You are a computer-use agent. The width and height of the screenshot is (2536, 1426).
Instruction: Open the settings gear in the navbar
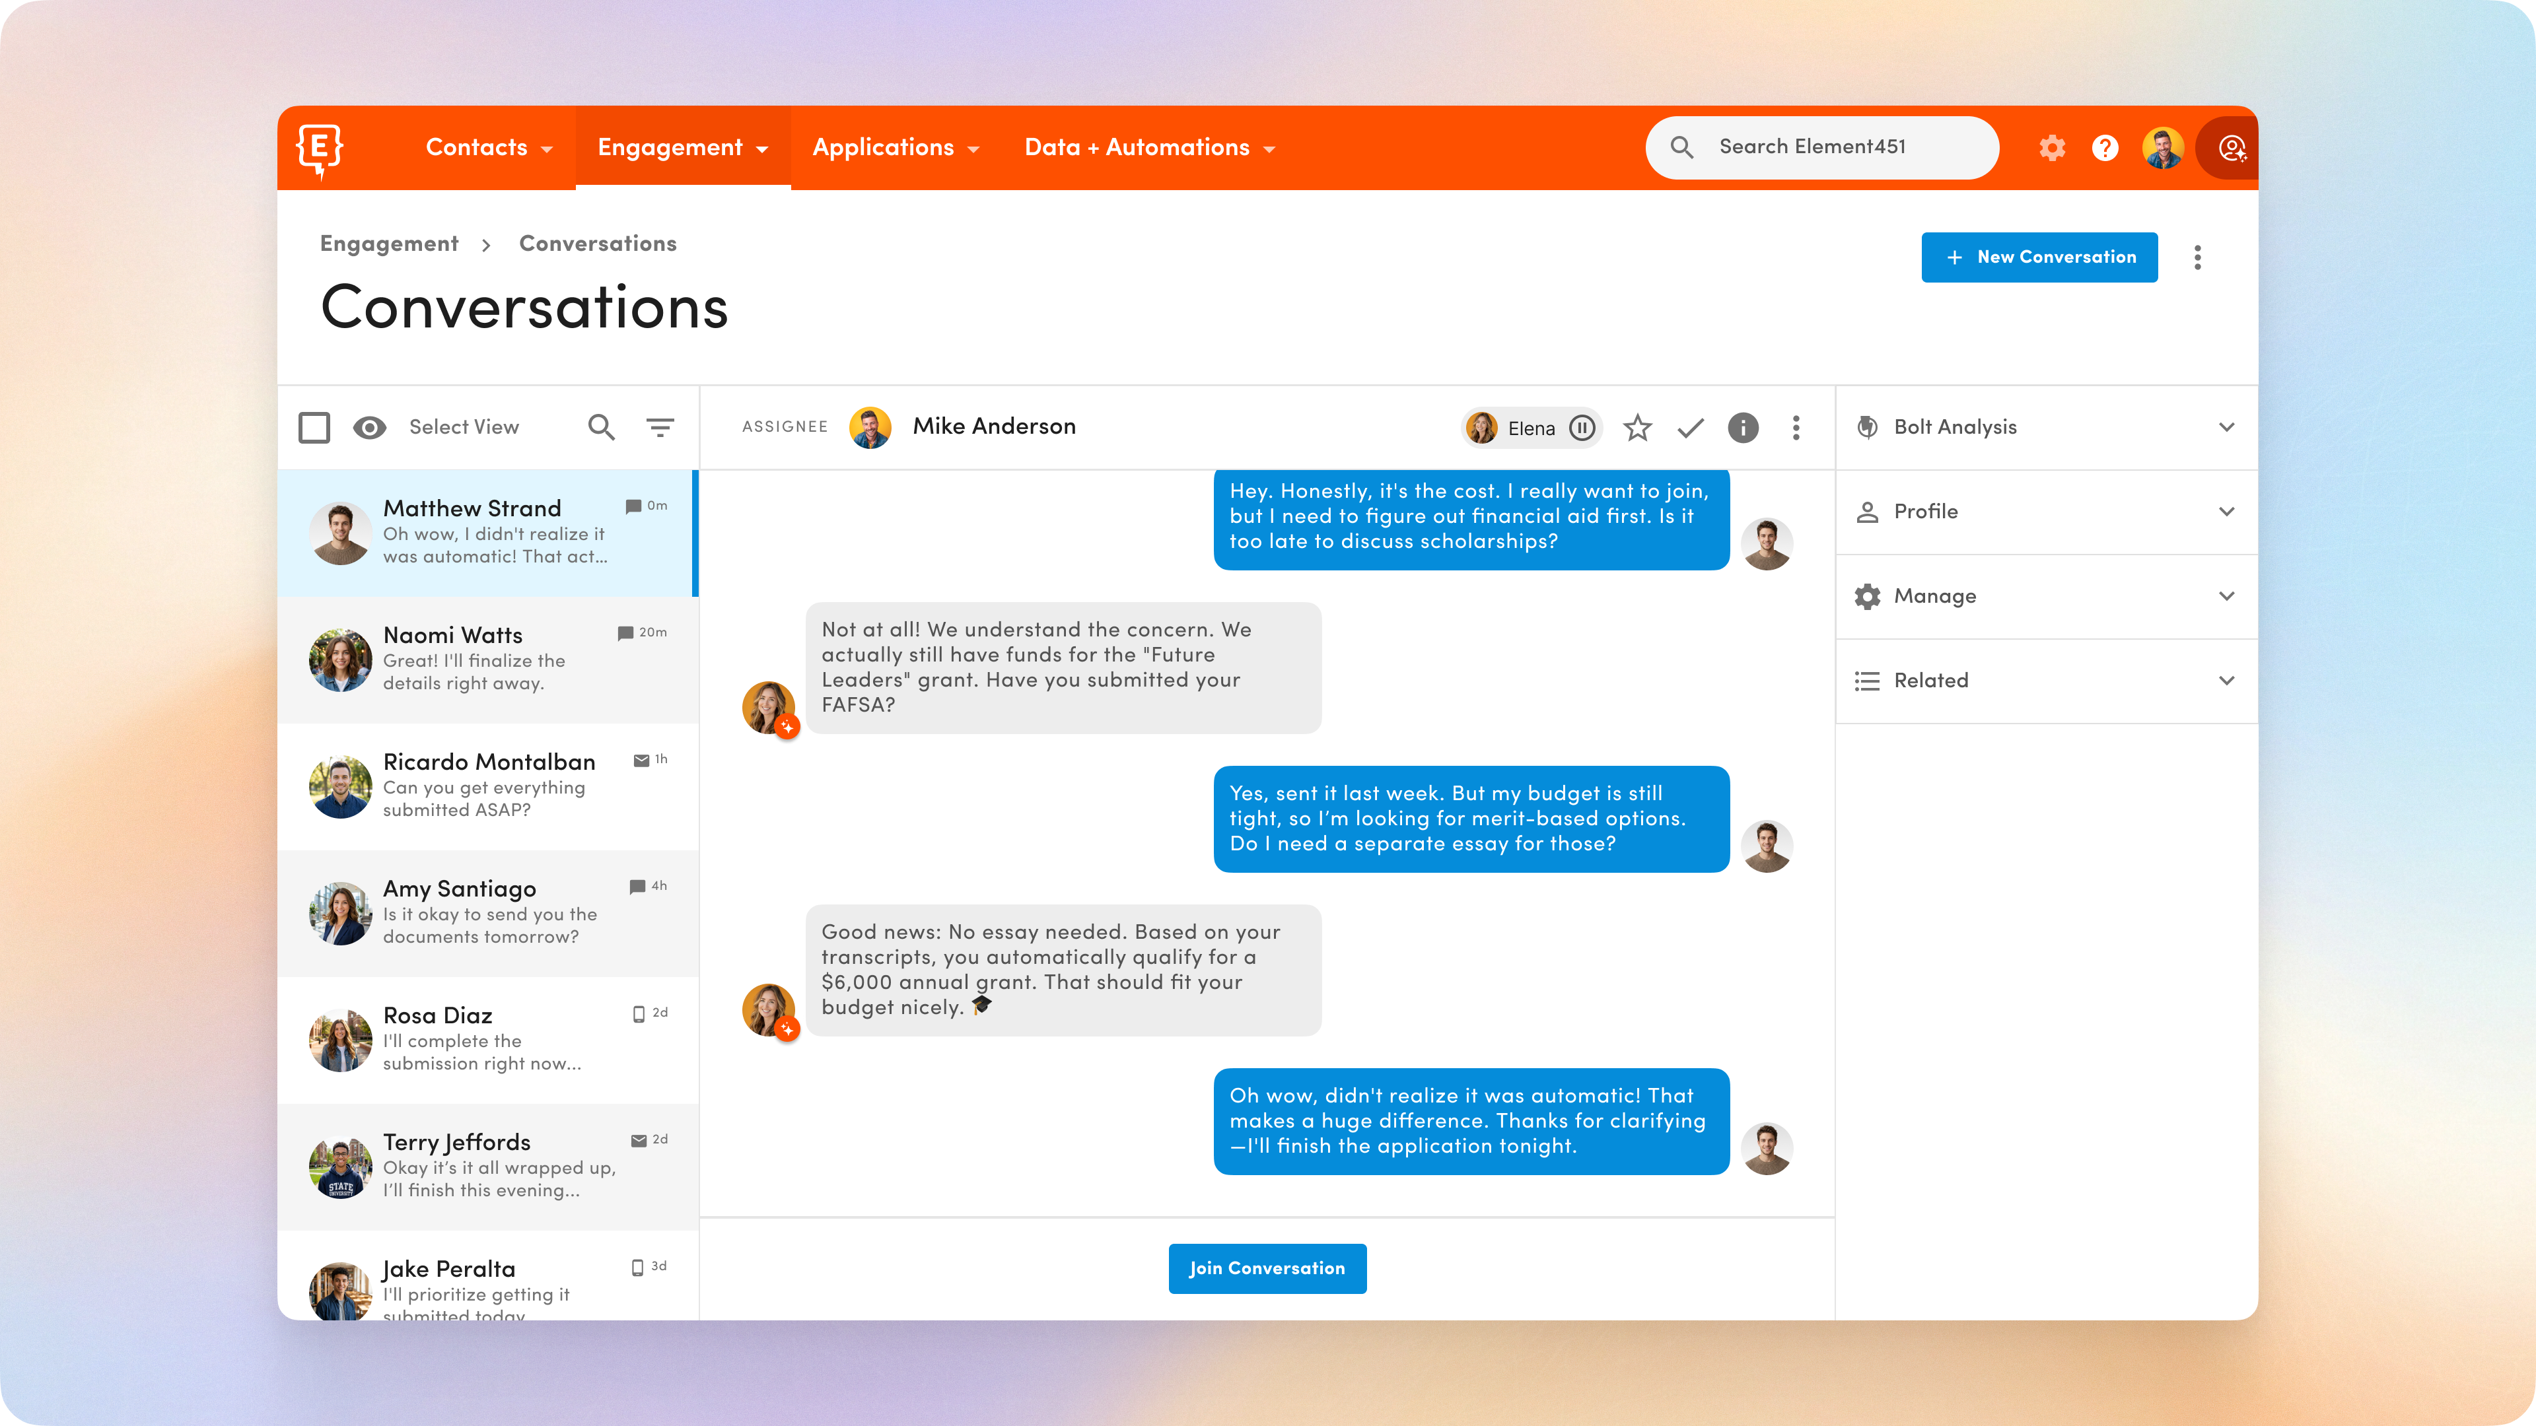[x=2054, y=148]
